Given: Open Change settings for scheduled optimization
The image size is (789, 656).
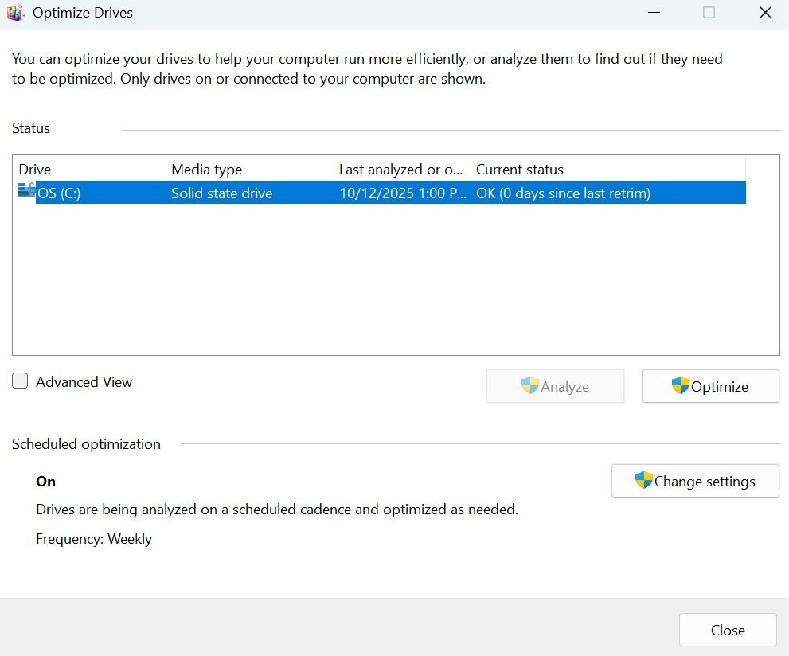Looking at the screenshot, I should [695, 481].
